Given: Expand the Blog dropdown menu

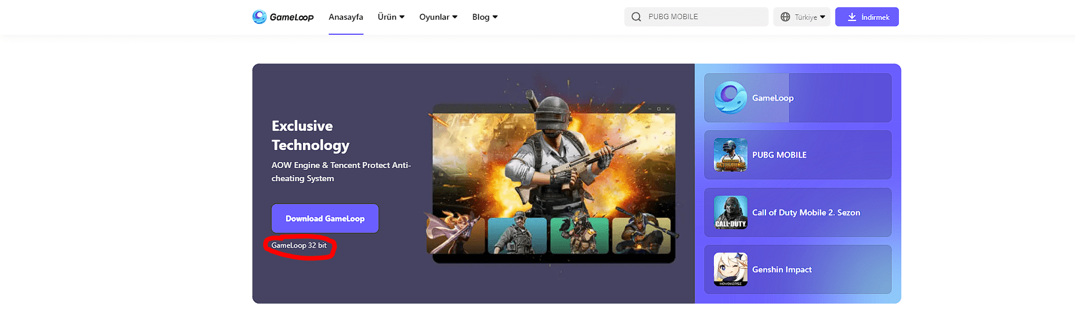Looking at the screenshot, I should click(x=485, y=17).
